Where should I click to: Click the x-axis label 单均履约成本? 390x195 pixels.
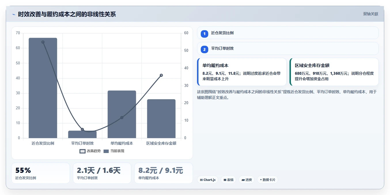point(122,143)
